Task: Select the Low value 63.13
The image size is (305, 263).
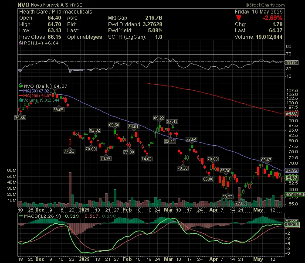Action: point(54,31)
